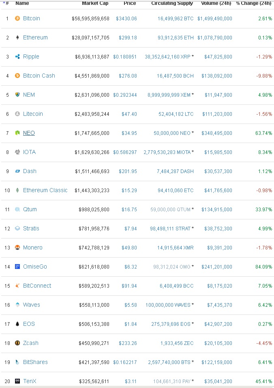
Task: Click the OmiseGo blue square icon
Action: [17, 267]
